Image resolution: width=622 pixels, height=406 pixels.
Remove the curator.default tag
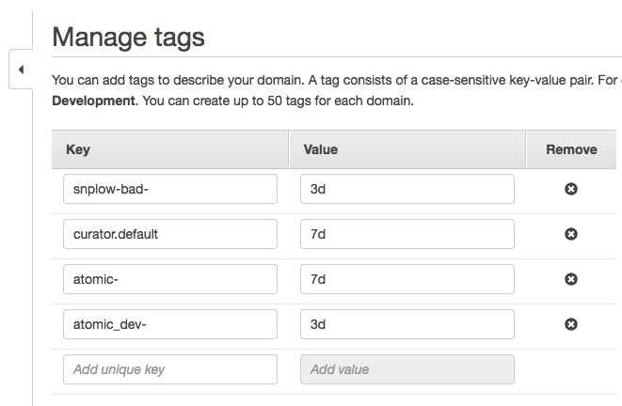pos(570,234)
